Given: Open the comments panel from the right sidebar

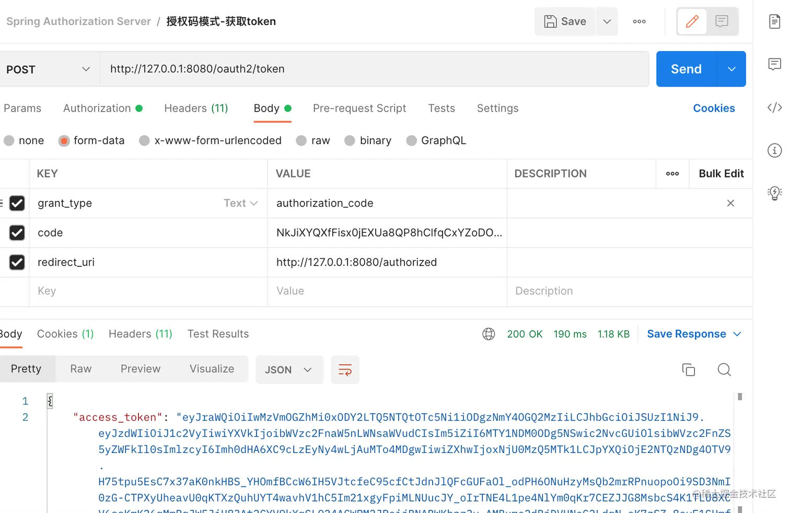Looking at the screenshot, I should tap(774, 64).
